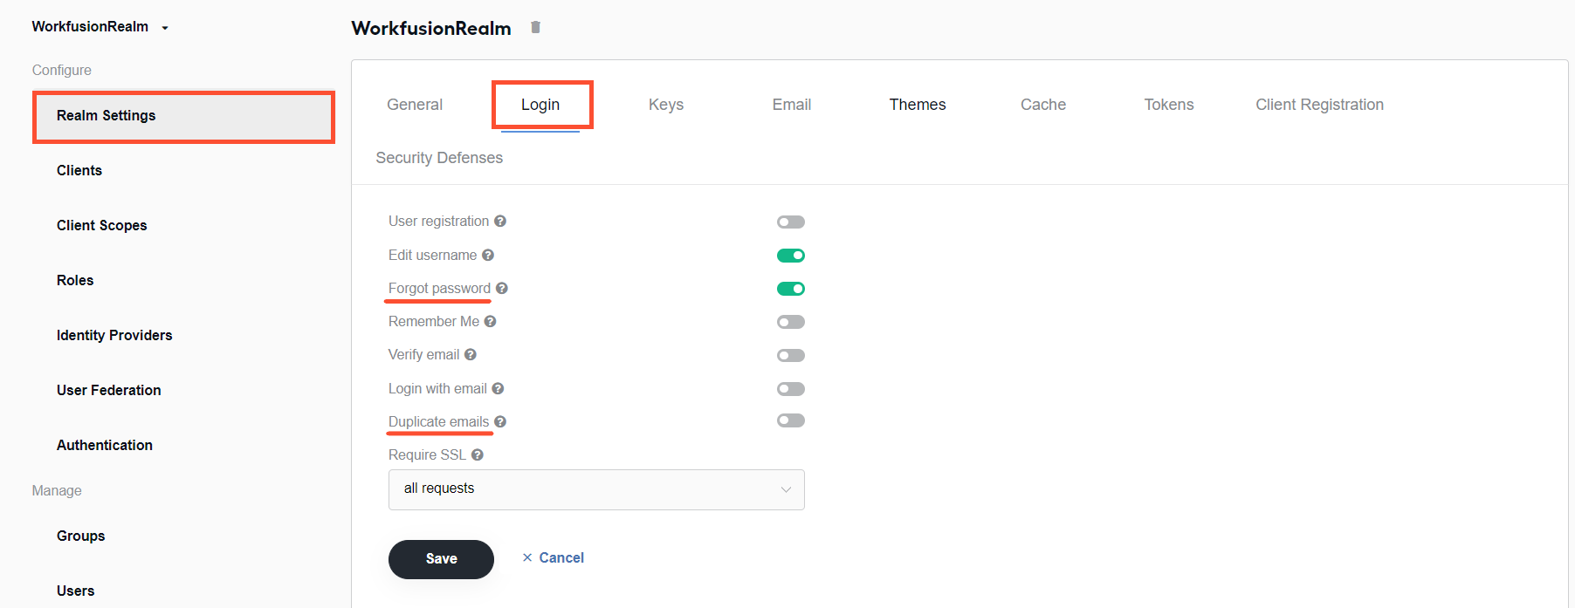
Task: Click the Verify email label
Action: click(x=423, y=355)
